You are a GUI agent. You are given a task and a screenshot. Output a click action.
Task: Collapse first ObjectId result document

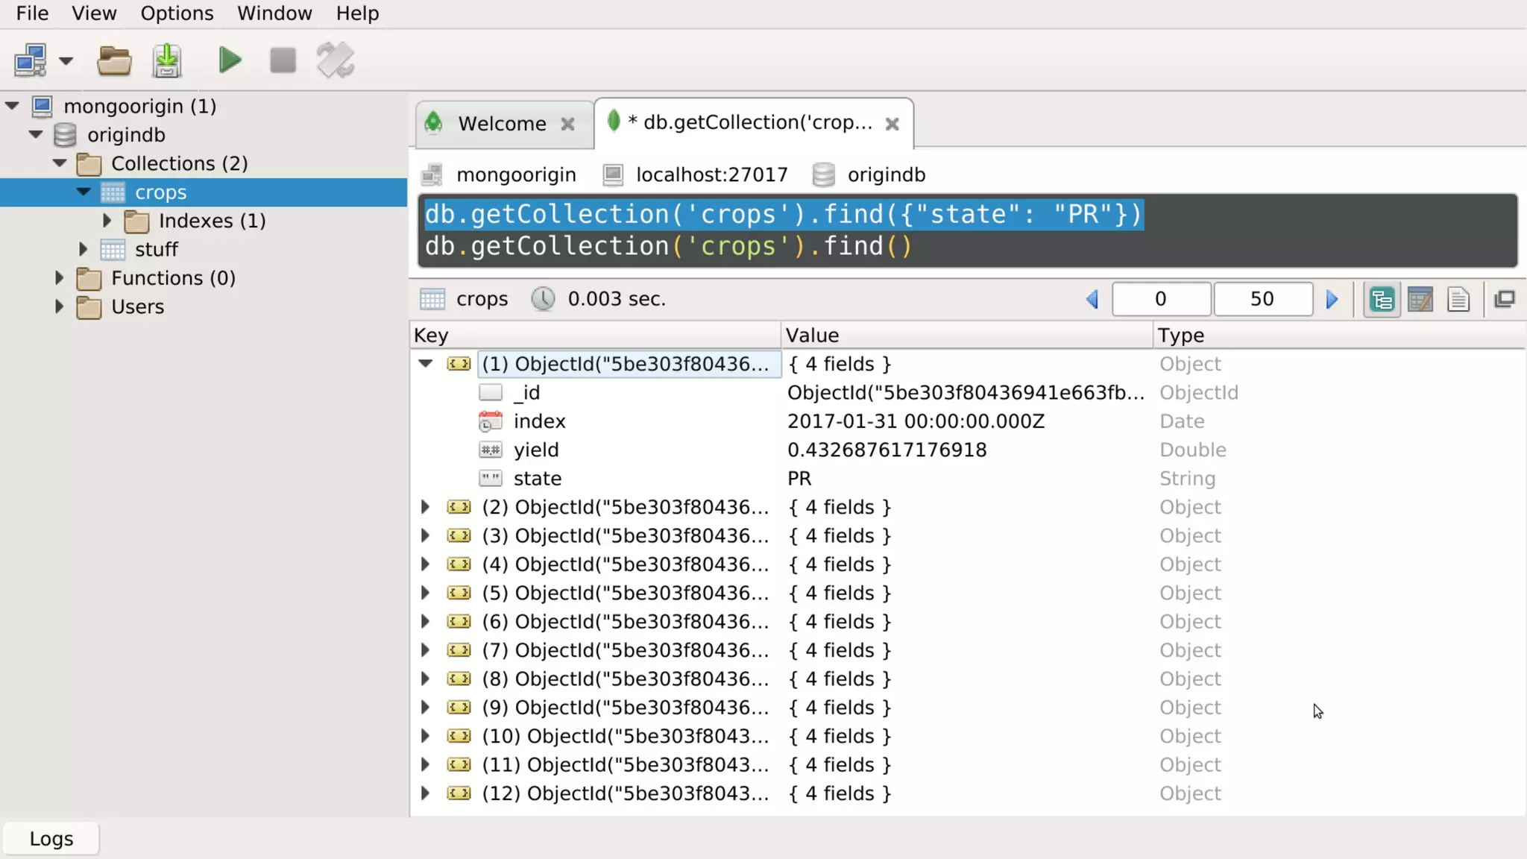(x=425, y=364)
